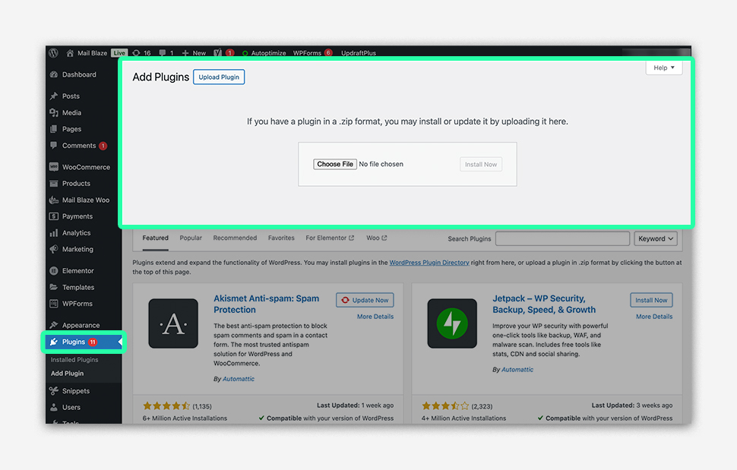
Task: Open the WordPress Plugin Directory link
Action: point(429,263)
